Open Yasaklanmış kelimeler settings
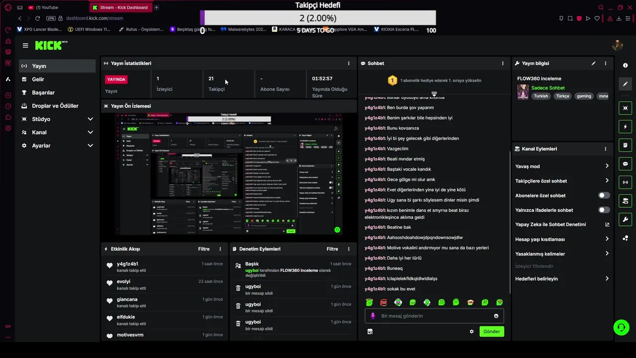Screen dimensions: 636x358 tap(562, 254)
